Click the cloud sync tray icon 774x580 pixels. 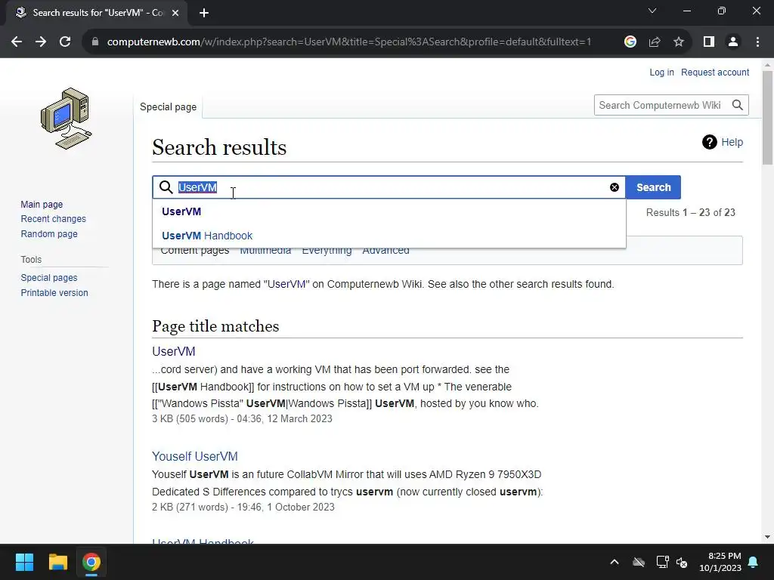pyautogui.click(x=639, y=562)
